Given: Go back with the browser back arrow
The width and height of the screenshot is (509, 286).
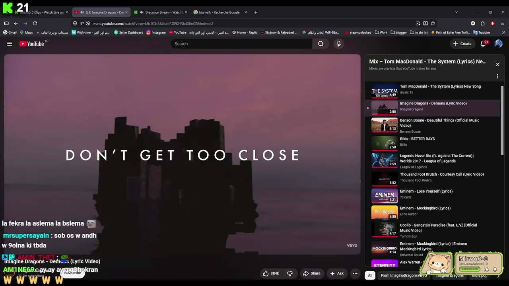Looking at the screenshot, I should 16,23.
